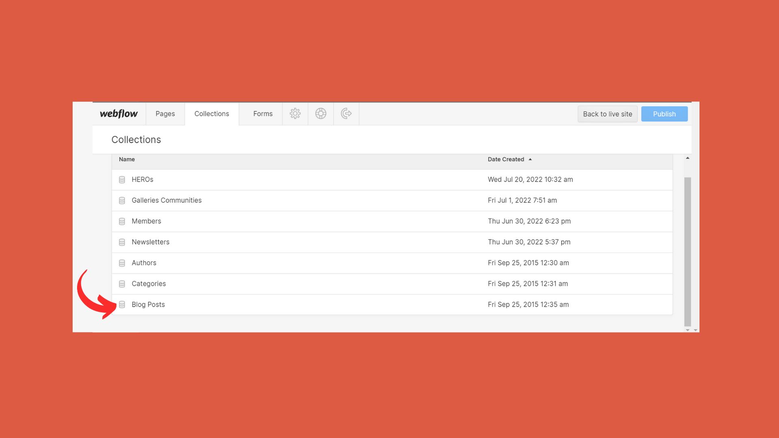Switch to the Forms tab

coord(263,114)
